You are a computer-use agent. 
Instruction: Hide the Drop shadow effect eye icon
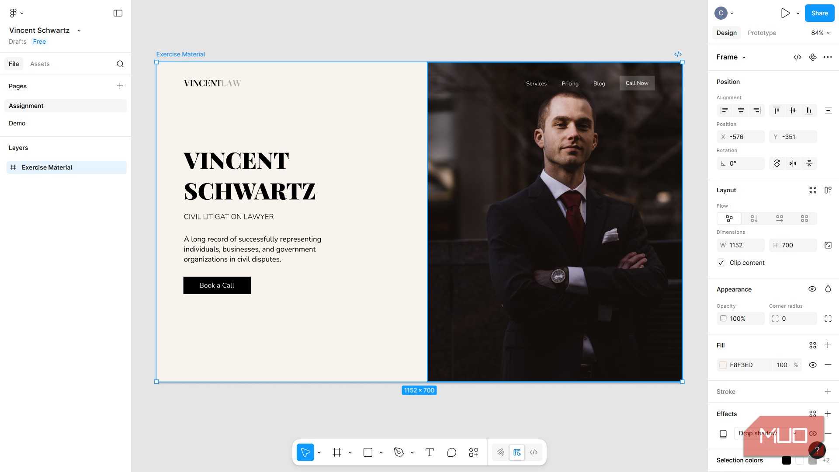tap(813, 434)
